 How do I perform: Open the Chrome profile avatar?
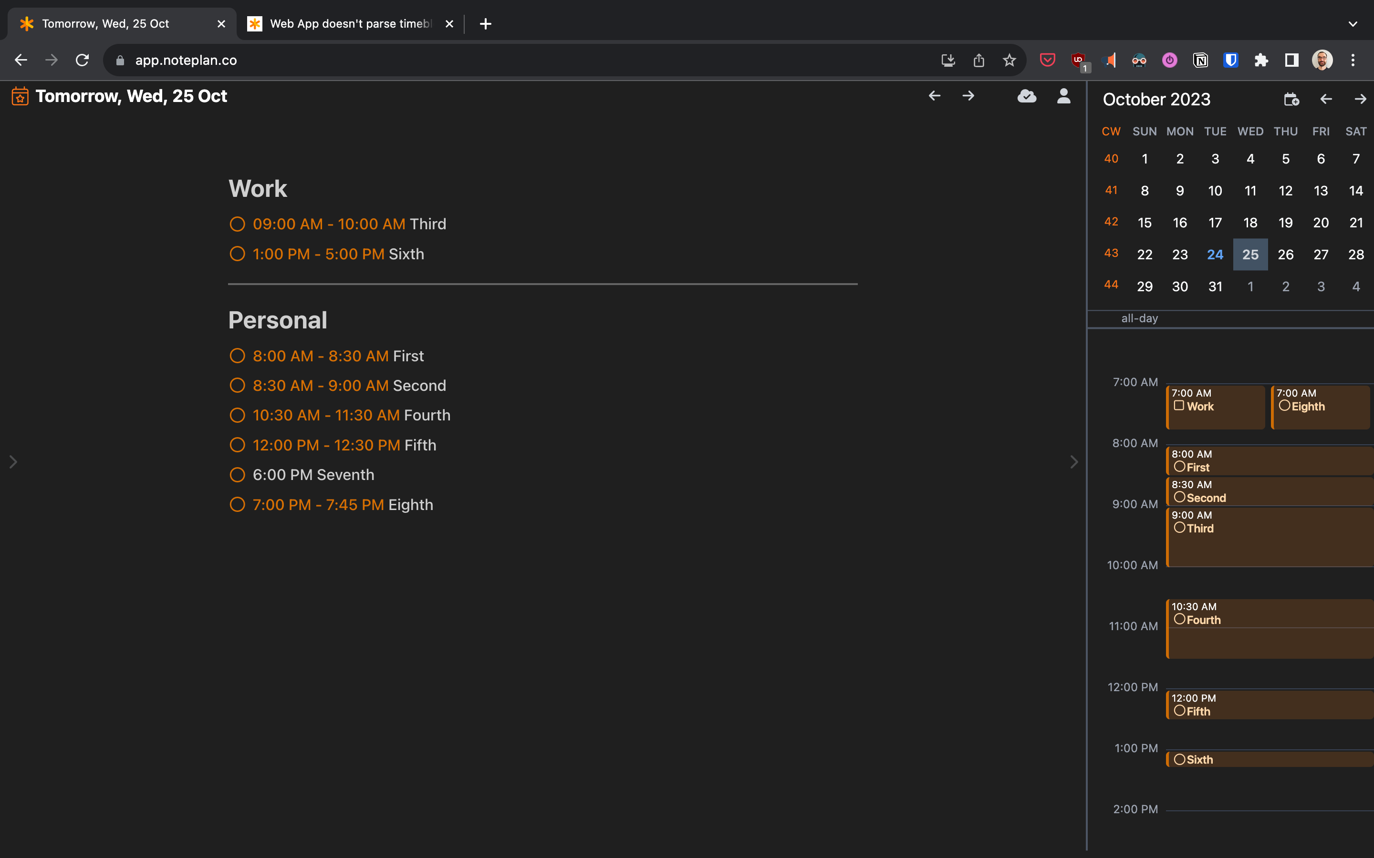[x=1322, y=60]
